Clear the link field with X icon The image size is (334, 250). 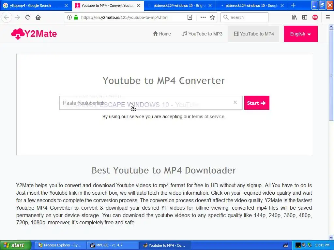point(235,102)
